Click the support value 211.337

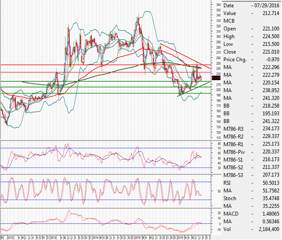[x=270, y=167]
